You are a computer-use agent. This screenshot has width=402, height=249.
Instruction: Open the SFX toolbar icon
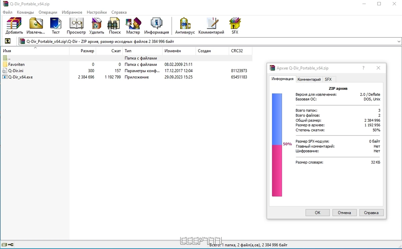235,26
